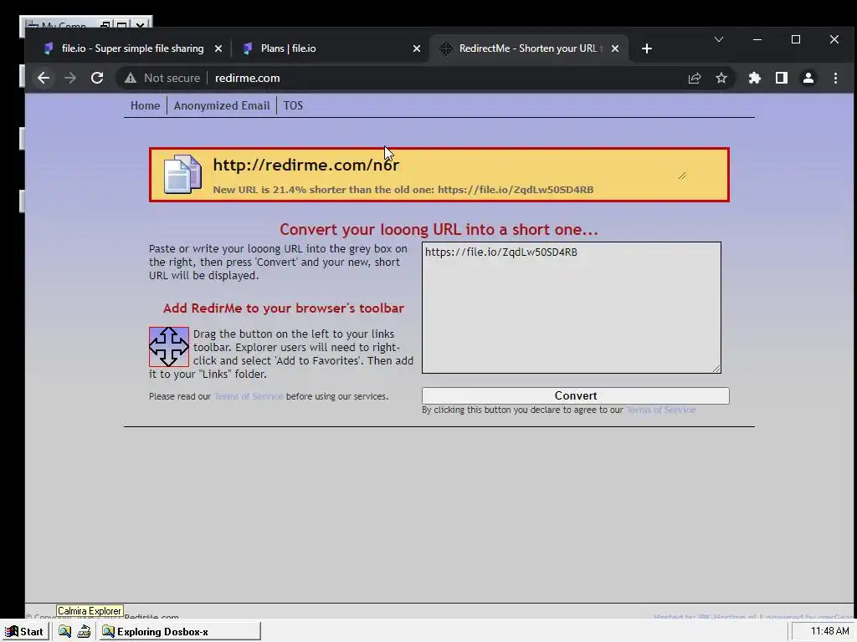Open the Chrome profile avatar

coord(808,78)
